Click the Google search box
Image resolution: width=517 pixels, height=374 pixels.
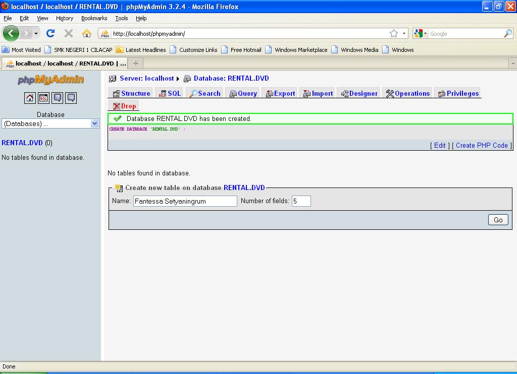tap(466, 33)
